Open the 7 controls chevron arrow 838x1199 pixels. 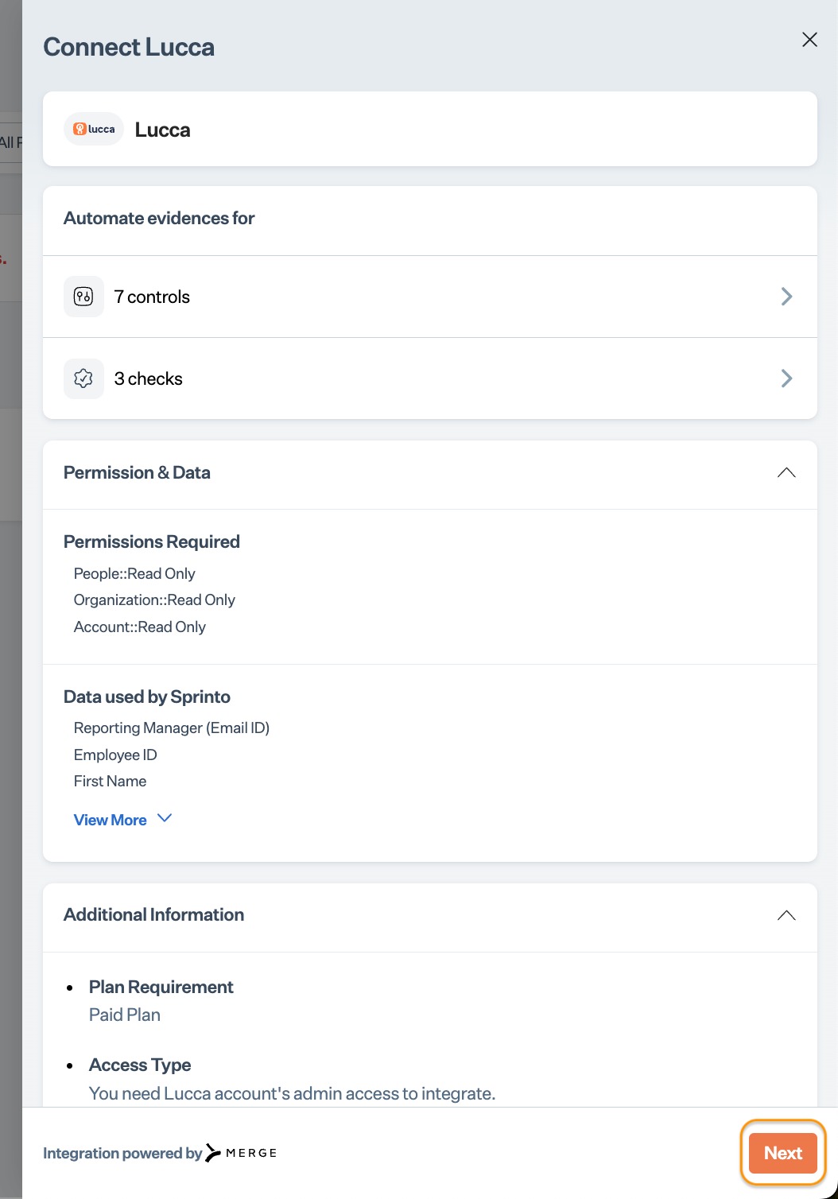point(786,297)
